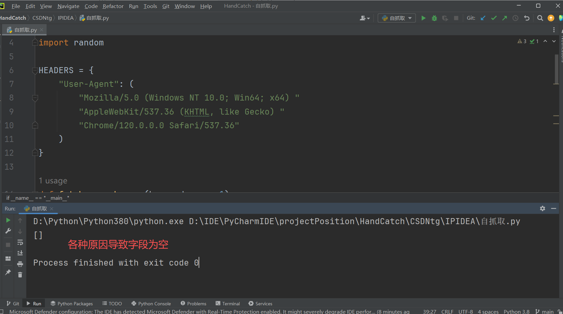Open the UTF-8 file encoding selector
Screen dimensions: 563x314
coord(466,311)
